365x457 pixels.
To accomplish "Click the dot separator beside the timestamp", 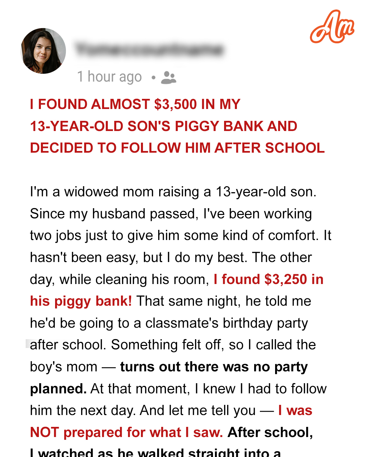I will [153, 78].
